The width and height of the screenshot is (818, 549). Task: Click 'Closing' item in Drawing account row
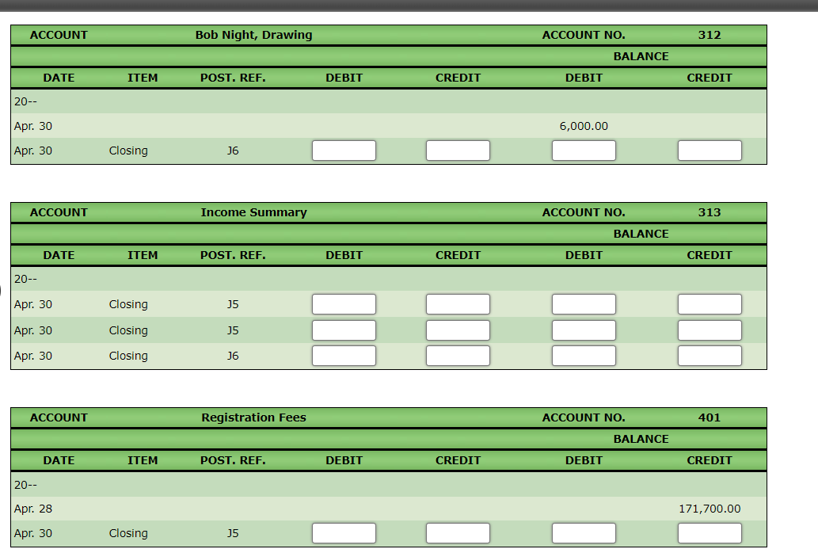coord(128,151)
